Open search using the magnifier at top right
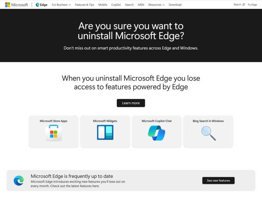This screenshot has width=262, height=201. click(x=244, y=4)
